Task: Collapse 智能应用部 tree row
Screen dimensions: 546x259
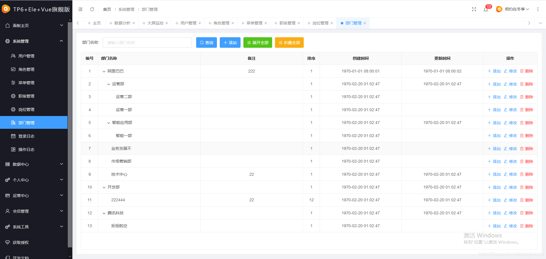Action: 108,123
